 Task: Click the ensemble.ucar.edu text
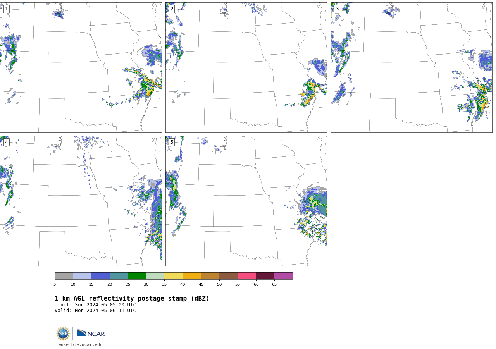tap(81, 344)
